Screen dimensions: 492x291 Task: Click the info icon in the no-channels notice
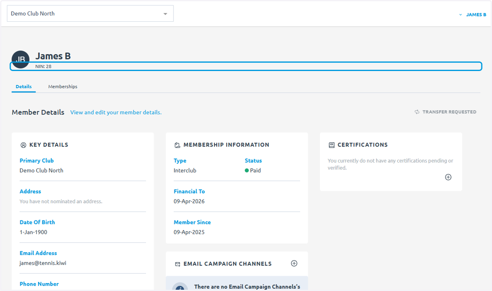coord(180,288)
